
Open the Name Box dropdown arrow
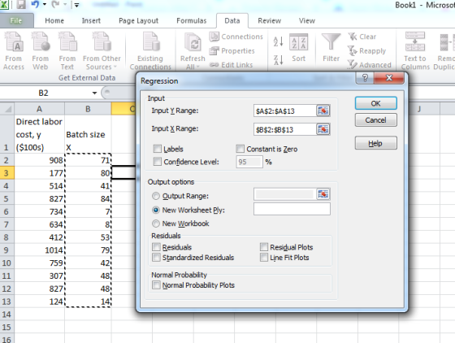click(94, 93)
